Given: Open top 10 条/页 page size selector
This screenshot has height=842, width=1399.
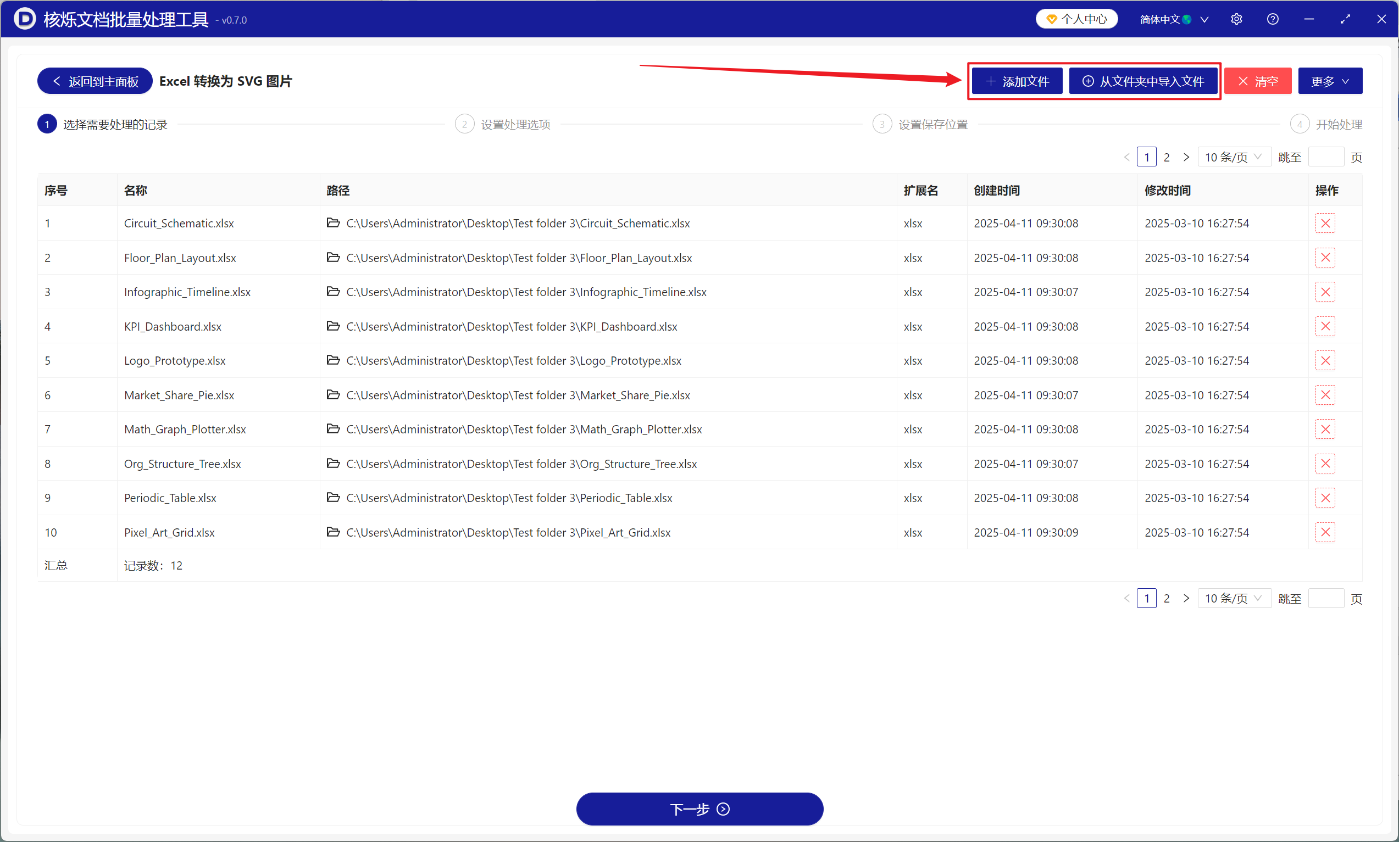Looking at the screenshot, I should (1233, 157).
